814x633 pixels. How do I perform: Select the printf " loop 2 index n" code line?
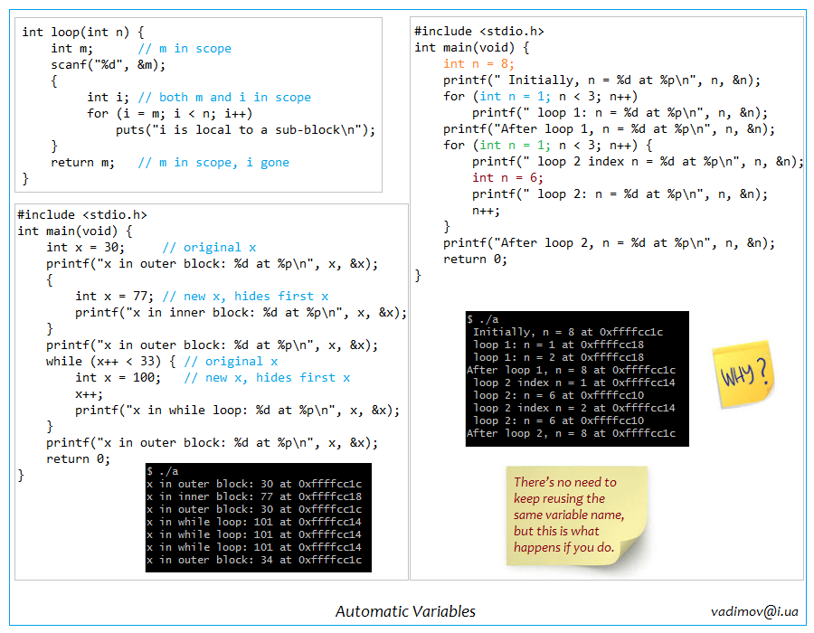[638, 162]
